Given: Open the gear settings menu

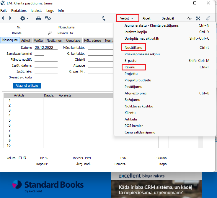Looking at the screenshot, I should coord(24,18).
